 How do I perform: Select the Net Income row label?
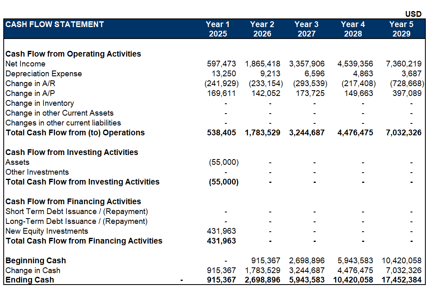tap(25, 64)
